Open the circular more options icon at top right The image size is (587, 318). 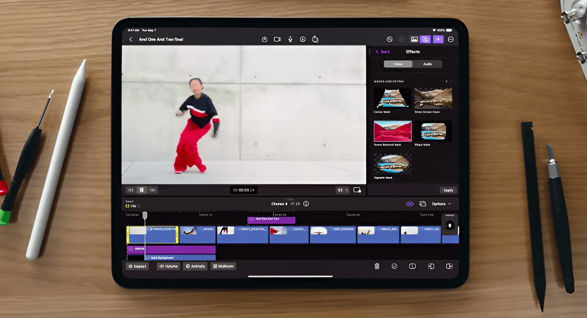click(x=451, y=39)
